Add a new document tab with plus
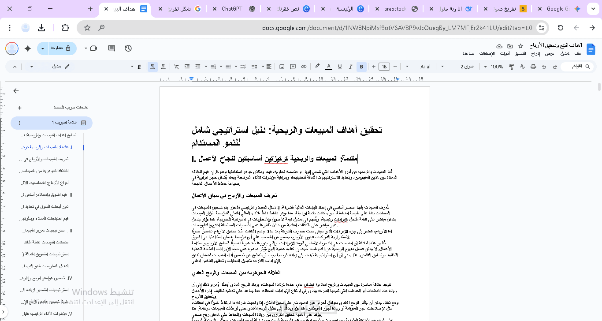 pyautogui.click(x=19, y=108)
